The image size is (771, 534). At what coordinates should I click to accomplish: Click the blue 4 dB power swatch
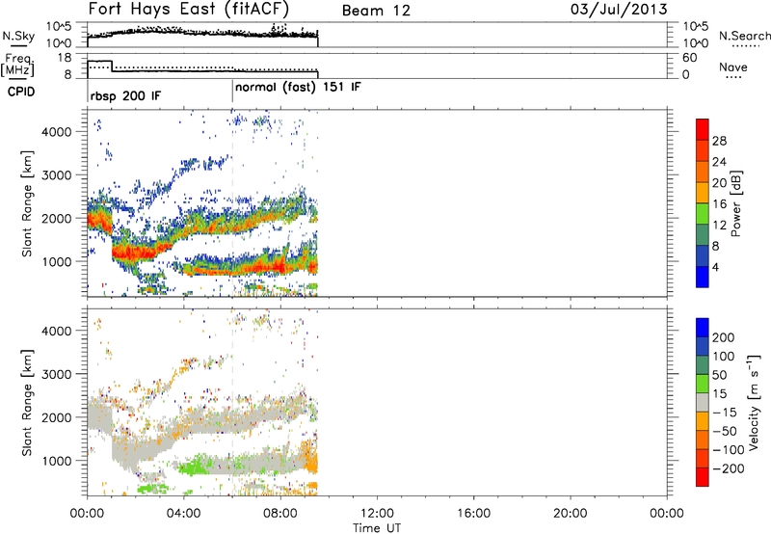(x=703, y=277)
